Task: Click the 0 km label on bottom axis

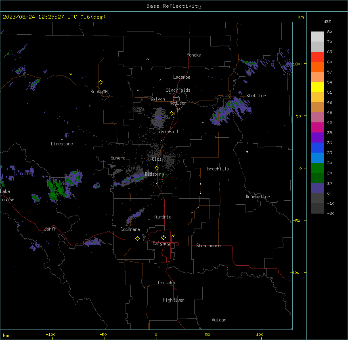Action: coord(156,334)
